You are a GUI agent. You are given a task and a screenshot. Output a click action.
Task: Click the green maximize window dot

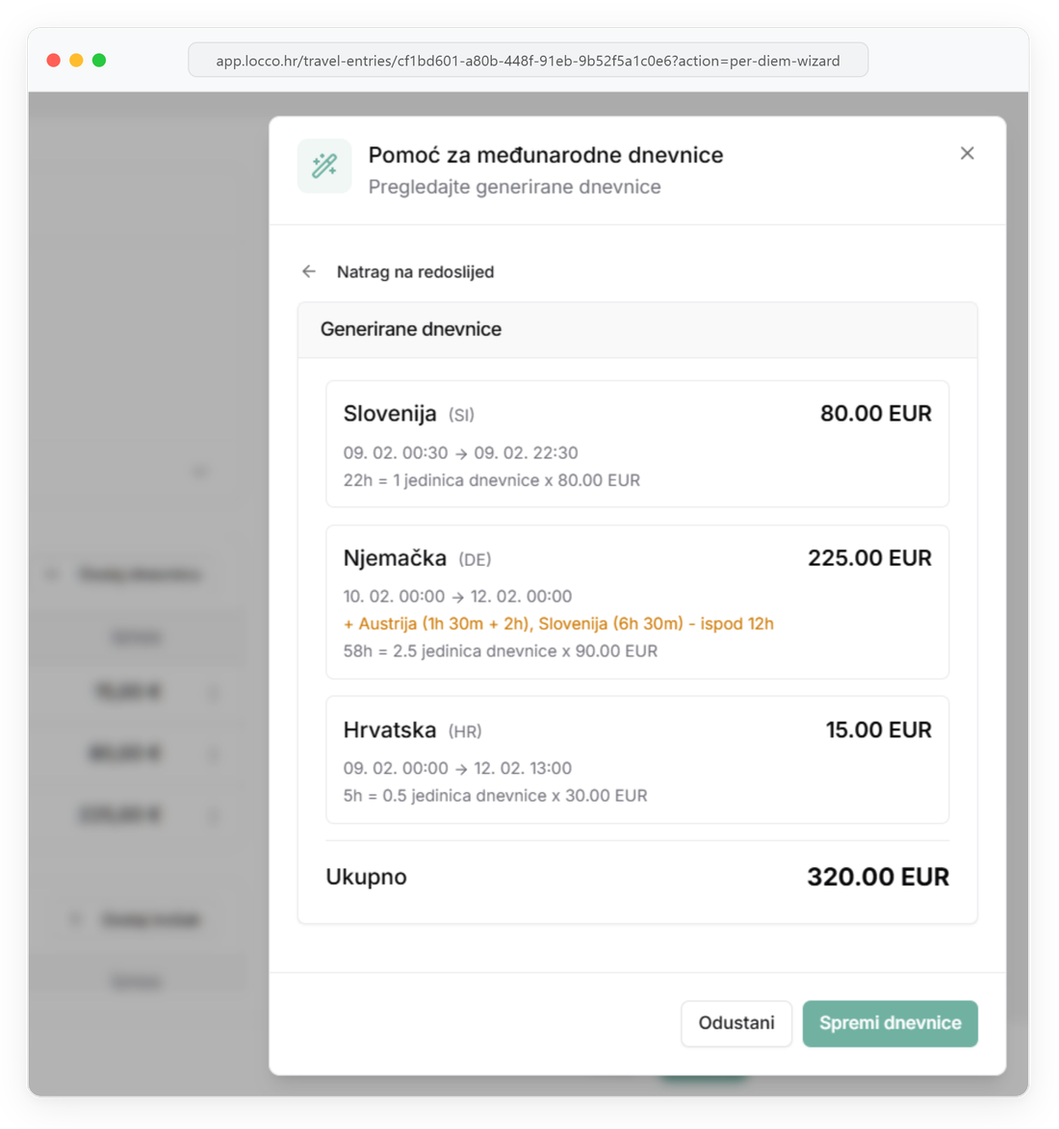[99, 61]
